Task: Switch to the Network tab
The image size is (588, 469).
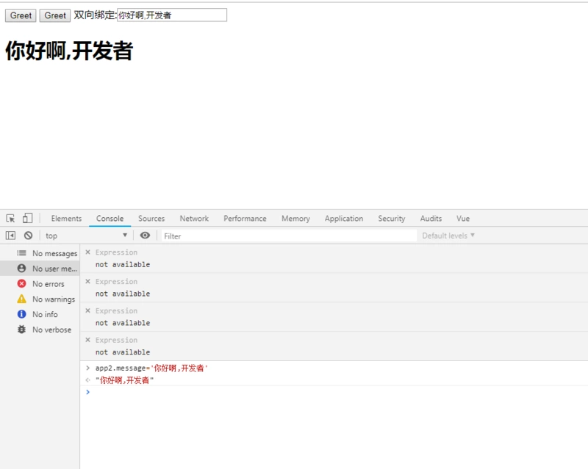Action: coord(194,219)
